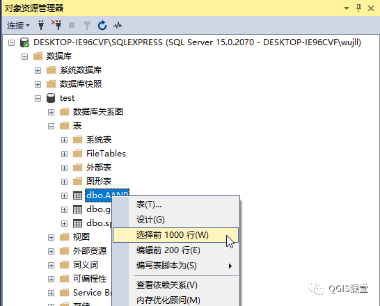Collapse the 表 folder
This screenshot has height=306, width=380.
tap(51, 126)
